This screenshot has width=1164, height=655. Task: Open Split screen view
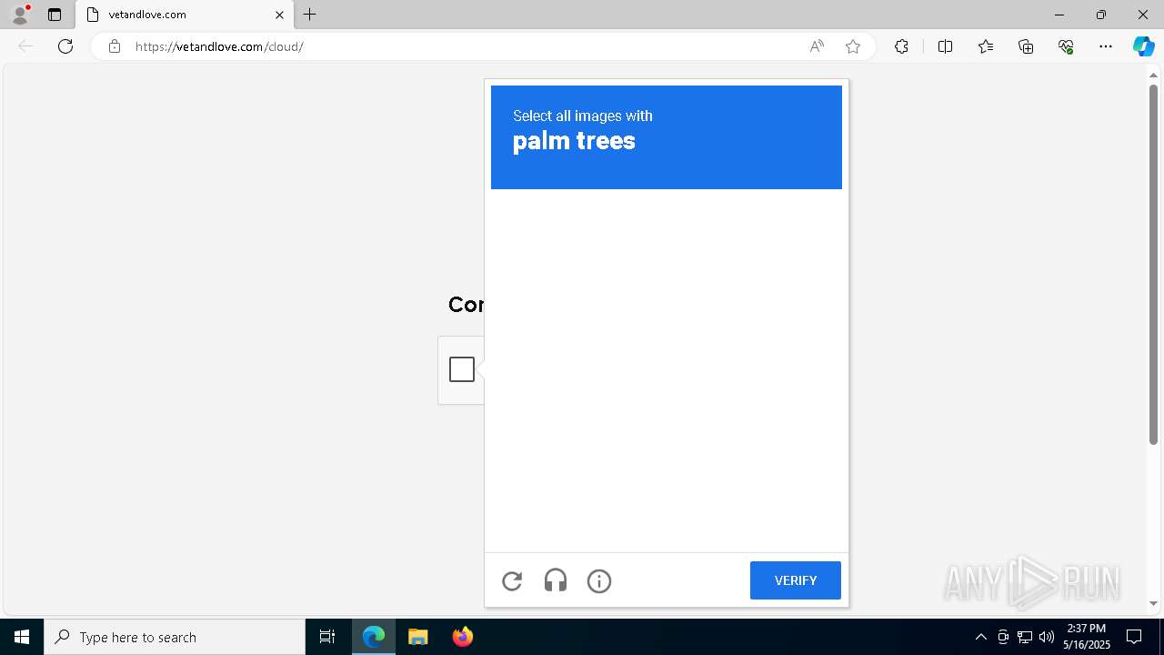click(945, 46)
